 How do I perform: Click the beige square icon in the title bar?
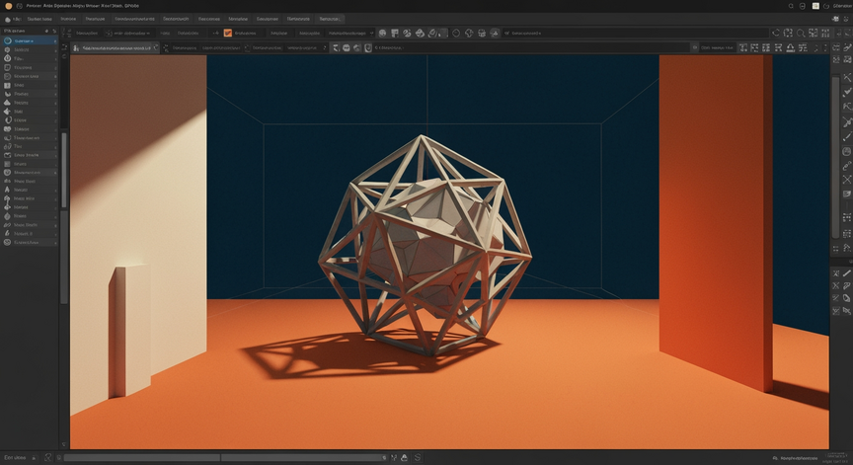pos(815,6)
